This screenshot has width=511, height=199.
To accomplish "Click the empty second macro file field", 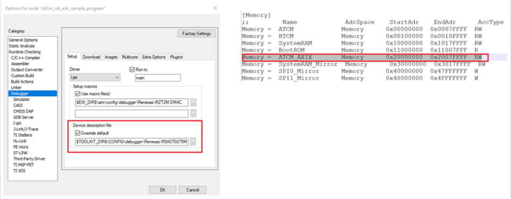I will (131, 114).
